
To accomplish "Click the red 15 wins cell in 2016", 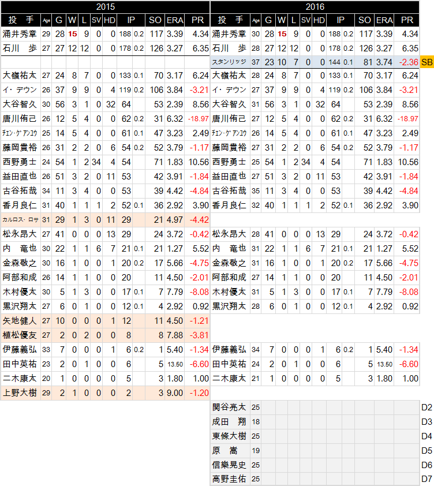I will [282, 34].
